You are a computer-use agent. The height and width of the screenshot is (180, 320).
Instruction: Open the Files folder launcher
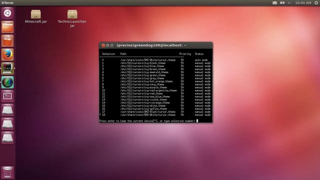pyautogui.click(x=7, y=27)
